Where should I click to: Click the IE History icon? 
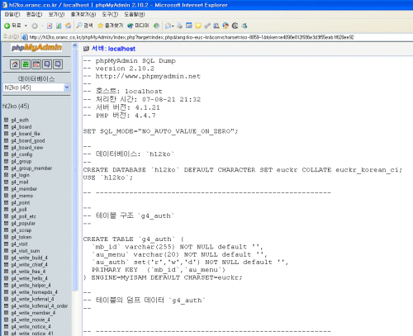pos(156,26)
